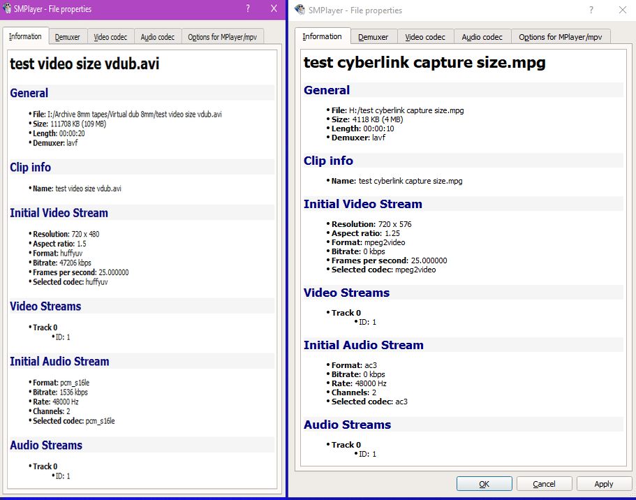Select Information tab in right window
The height and width of the screenshot is (500, 636).
[322, 36]
